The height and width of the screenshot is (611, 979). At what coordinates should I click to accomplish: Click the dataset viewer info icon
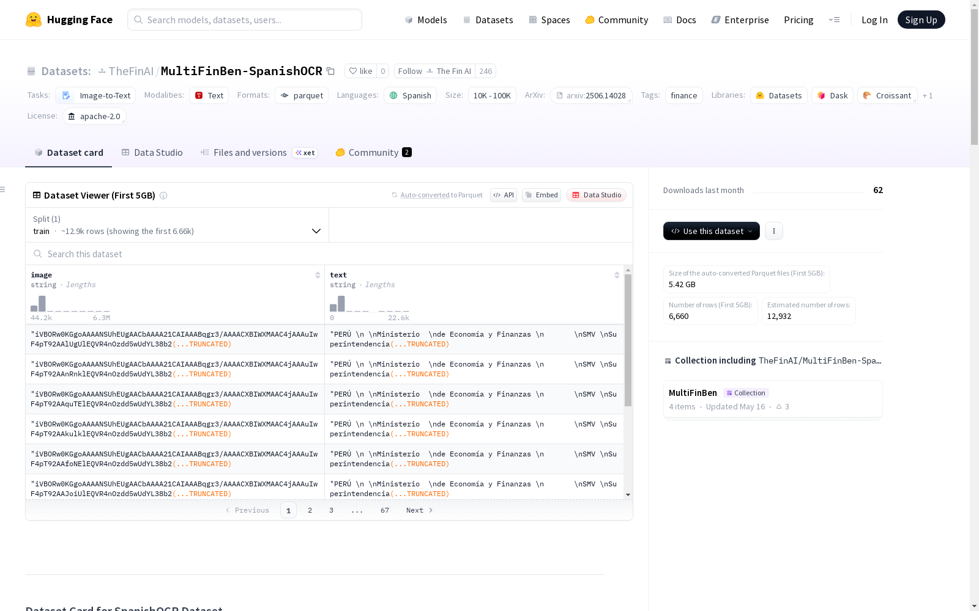(x=163, y=196)
